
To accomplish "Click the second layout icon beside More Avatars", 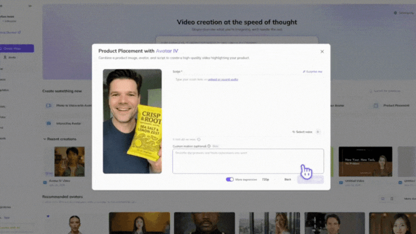I will click(392, 198).
